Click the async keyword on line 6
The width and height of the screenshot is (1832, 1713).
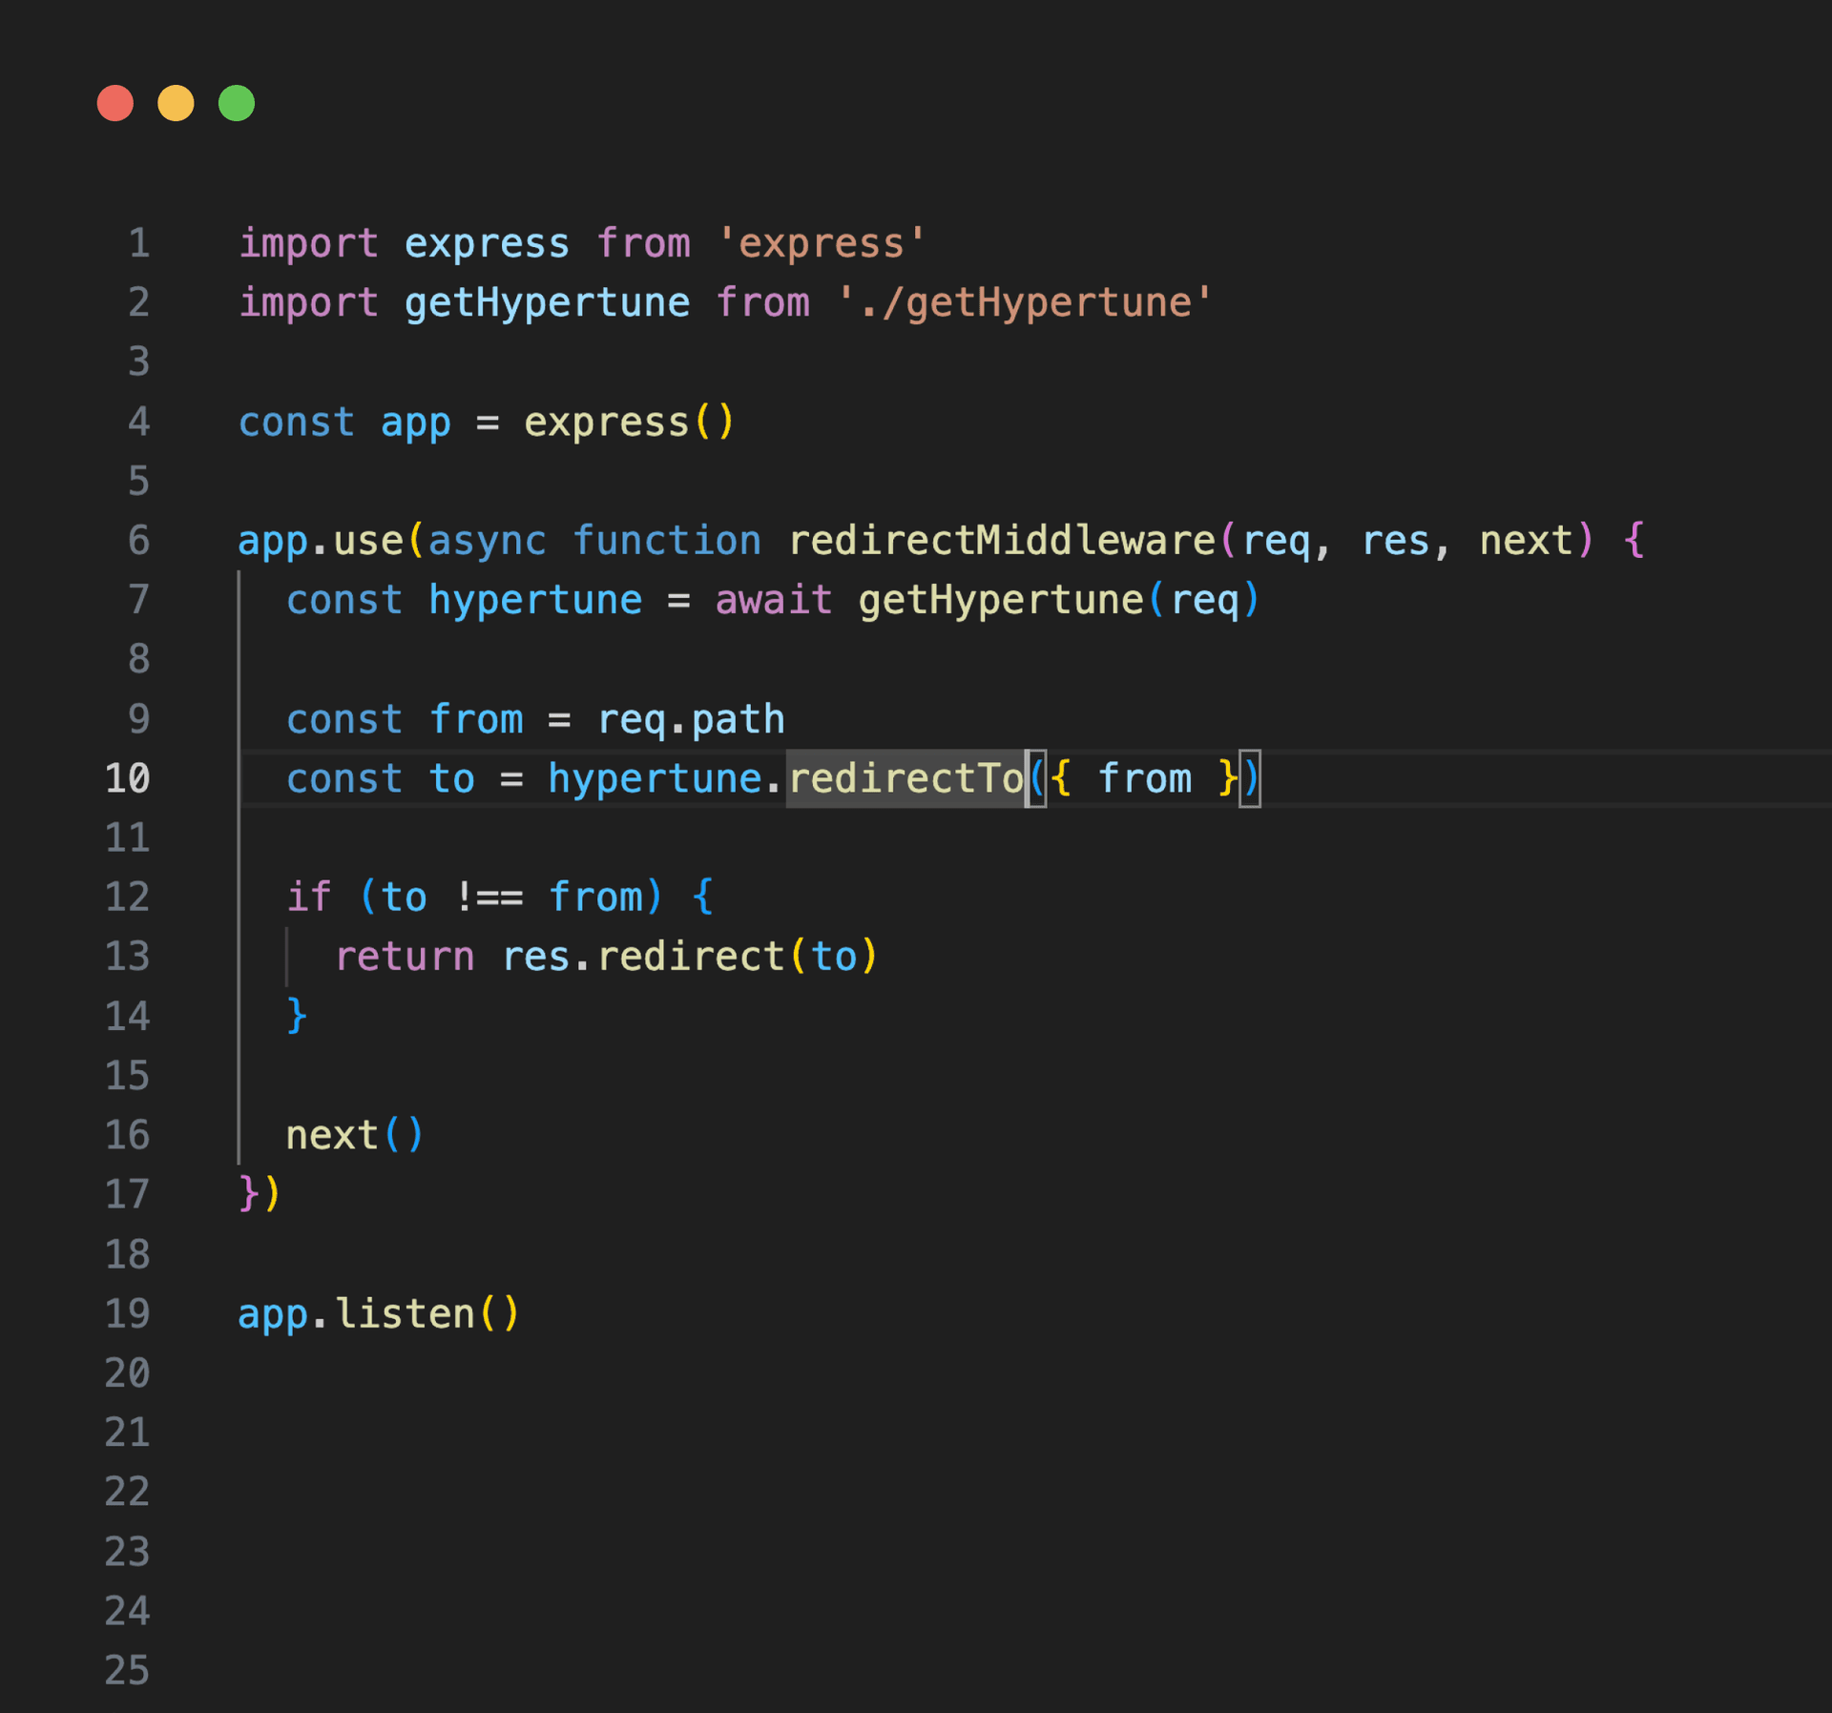tap(487, 541)
